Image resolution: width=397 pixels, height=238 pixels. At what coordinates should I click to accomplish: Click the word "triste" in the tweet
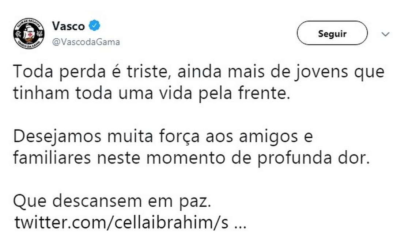[145, 72]
